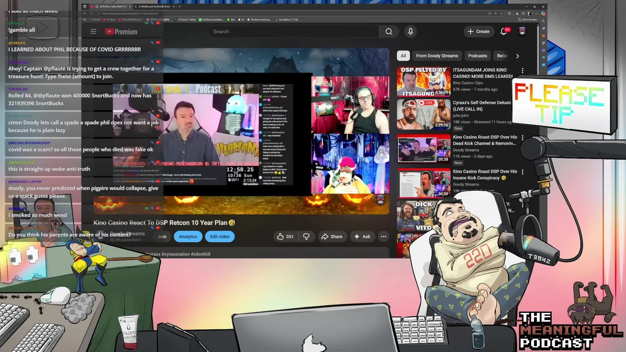
Task: Open the Untitled spreadsheet bookmark
Action: [x=212, y=20]
